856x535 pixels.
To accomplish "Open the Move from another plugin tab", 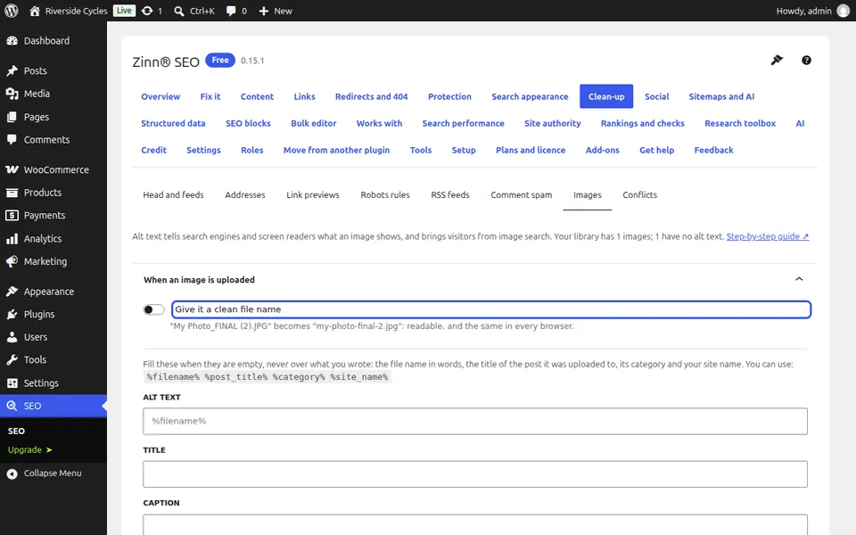I will tap(336, 150).
